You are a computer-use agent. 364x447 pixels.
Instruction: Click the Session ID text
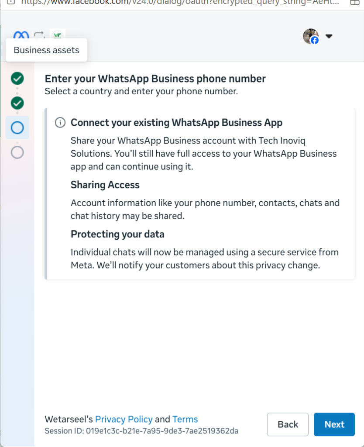pyautogui.click(x=141, y=431)
